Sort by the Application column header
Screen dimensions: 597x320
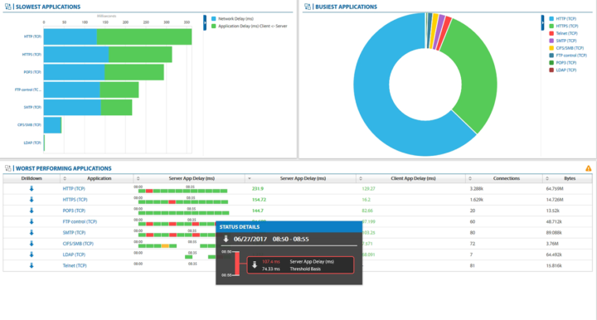[99, 178]
